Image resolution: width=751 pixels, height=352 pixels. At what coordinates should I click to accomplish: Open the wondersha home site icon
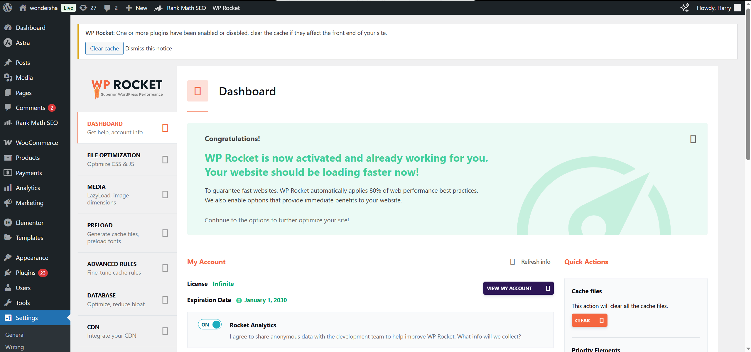pyautogui.click(x=23, y=8)
